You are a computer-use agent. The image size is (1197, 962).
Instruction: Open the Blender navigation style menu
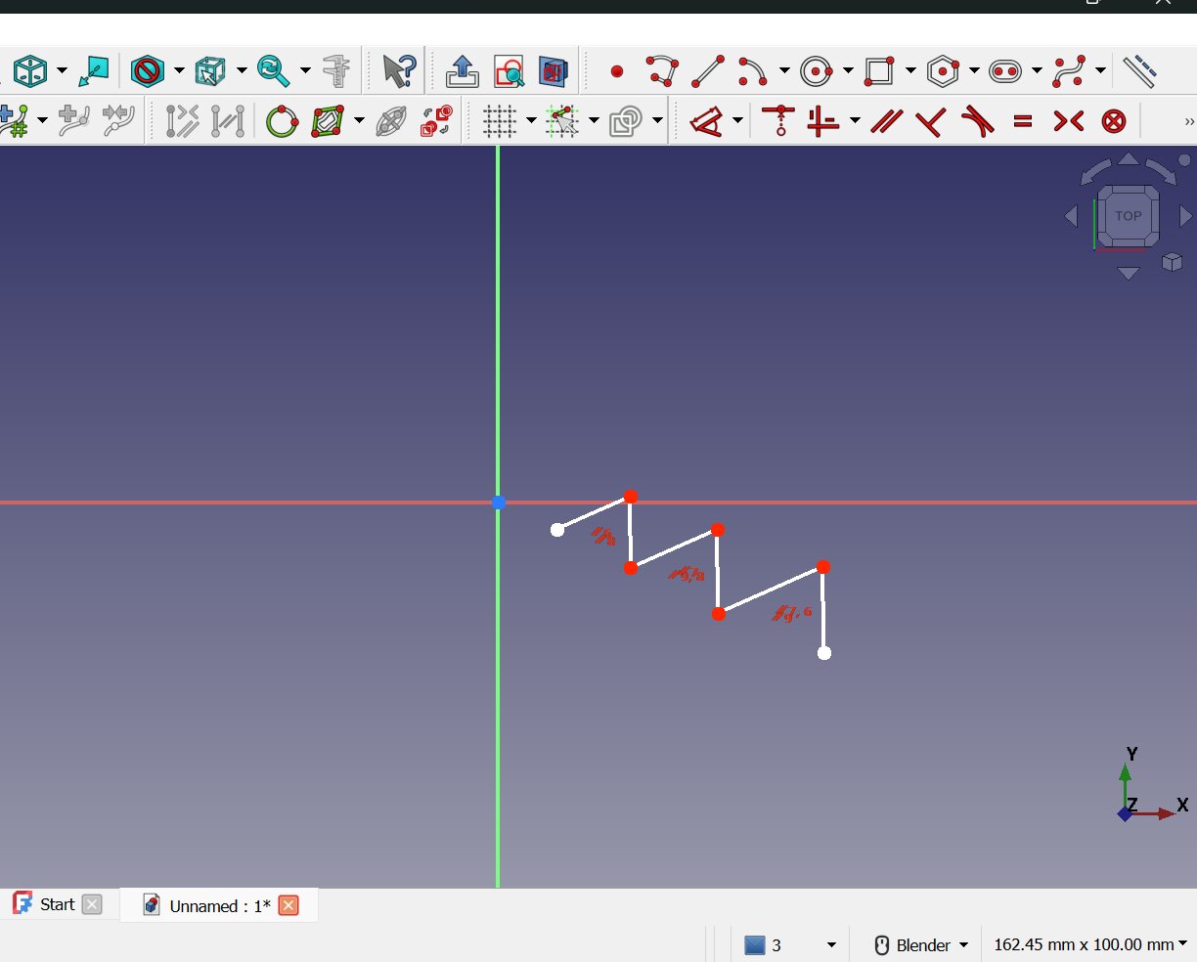click(x=920, y=944)
